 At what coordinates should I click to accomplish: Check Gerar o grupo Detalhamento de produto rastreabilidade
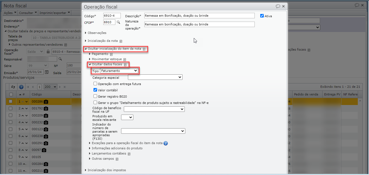coord(95,103)
